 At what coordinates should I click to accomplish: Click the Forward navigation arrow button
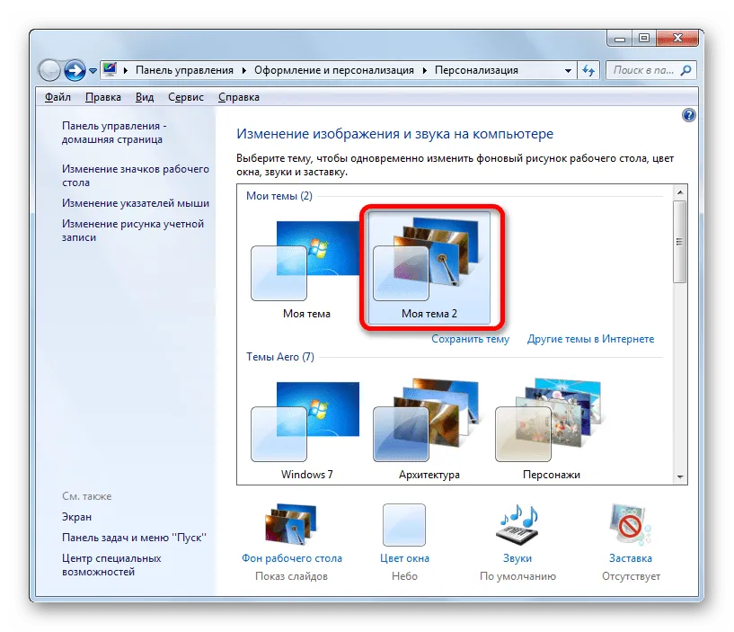75,71
